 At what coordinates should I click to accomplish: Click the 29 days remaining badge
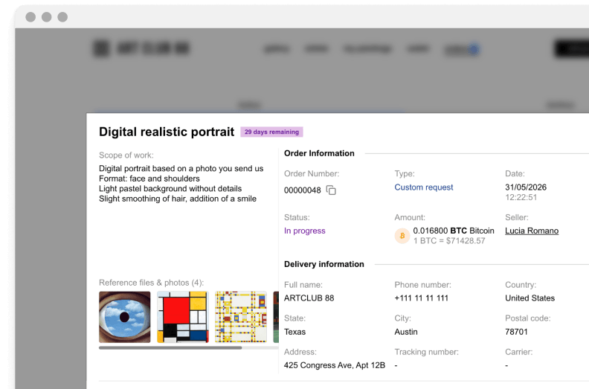point(271,132)
